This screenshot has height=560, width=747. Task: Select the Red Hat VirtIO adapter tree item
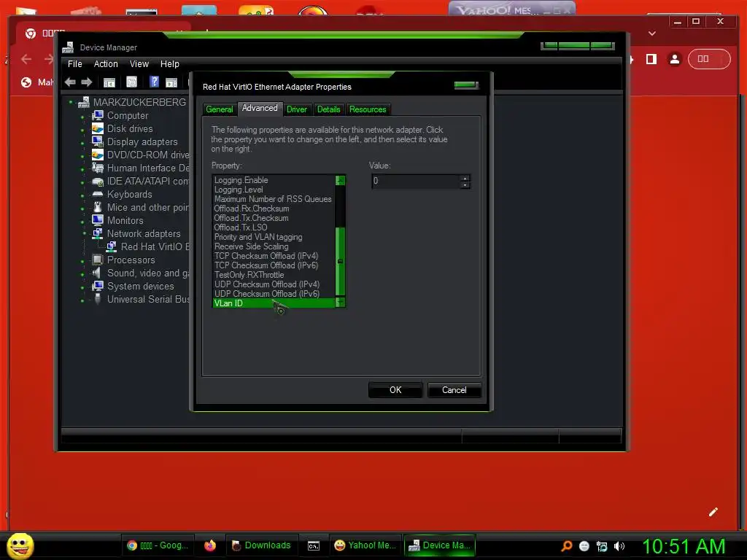pos(150,246)
